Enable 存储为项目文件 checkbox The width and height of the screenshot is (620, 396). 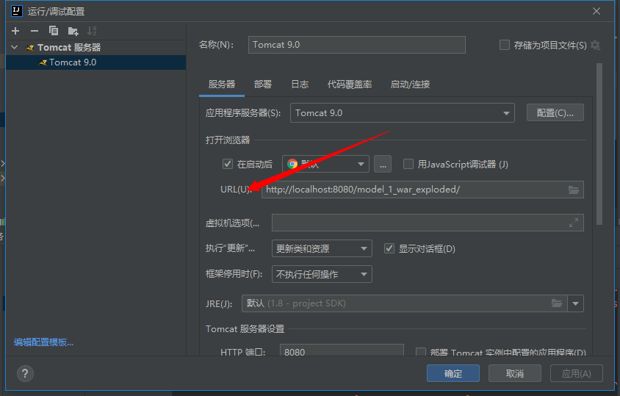[505, 45]
